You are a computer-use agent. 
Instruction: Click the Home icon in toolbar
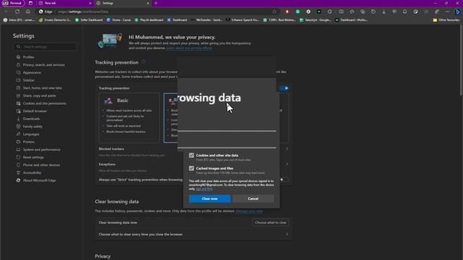(x=27, y=12)
